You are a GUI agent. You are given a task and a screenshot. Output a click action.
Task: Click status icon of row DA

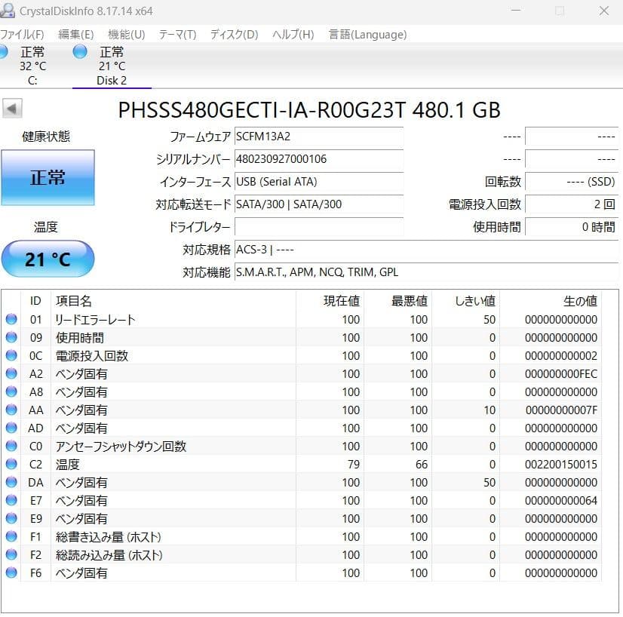pos(11,482)
